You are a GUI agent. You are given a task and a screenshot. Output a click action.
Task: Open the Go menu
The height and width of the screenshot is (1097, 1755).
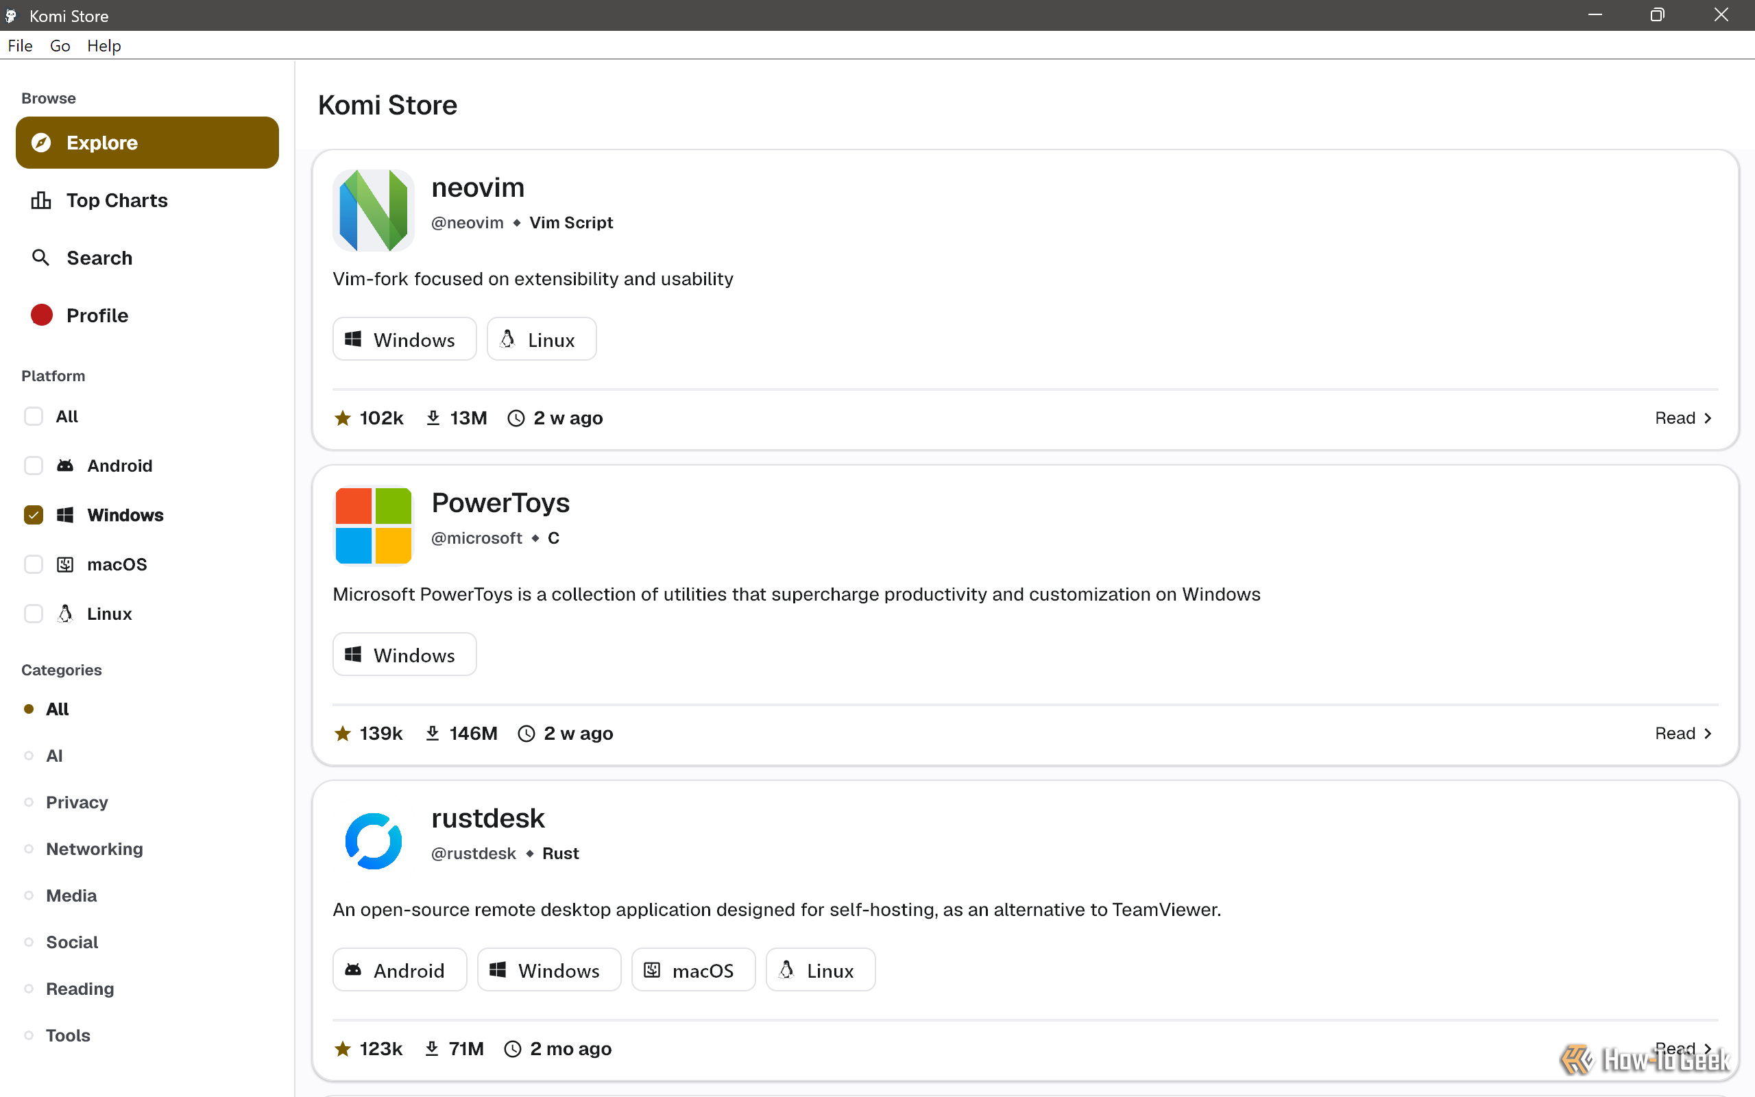pyautogui.click(x=60, y=46)
